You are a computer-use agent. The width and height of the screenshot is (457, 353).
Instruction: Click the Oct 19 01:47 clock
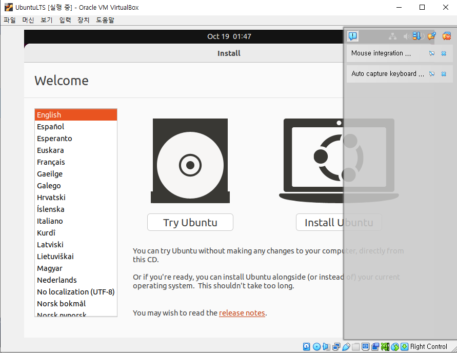(x=229, y=36)
